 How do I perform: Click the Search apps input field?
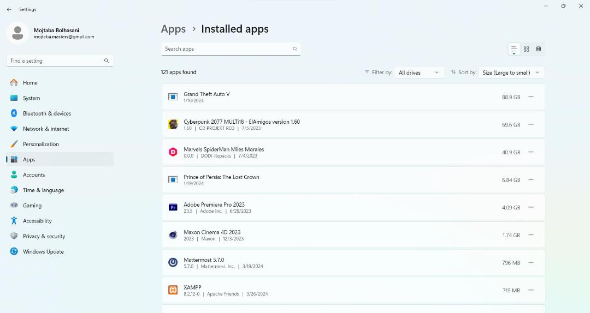pos(231,49)
